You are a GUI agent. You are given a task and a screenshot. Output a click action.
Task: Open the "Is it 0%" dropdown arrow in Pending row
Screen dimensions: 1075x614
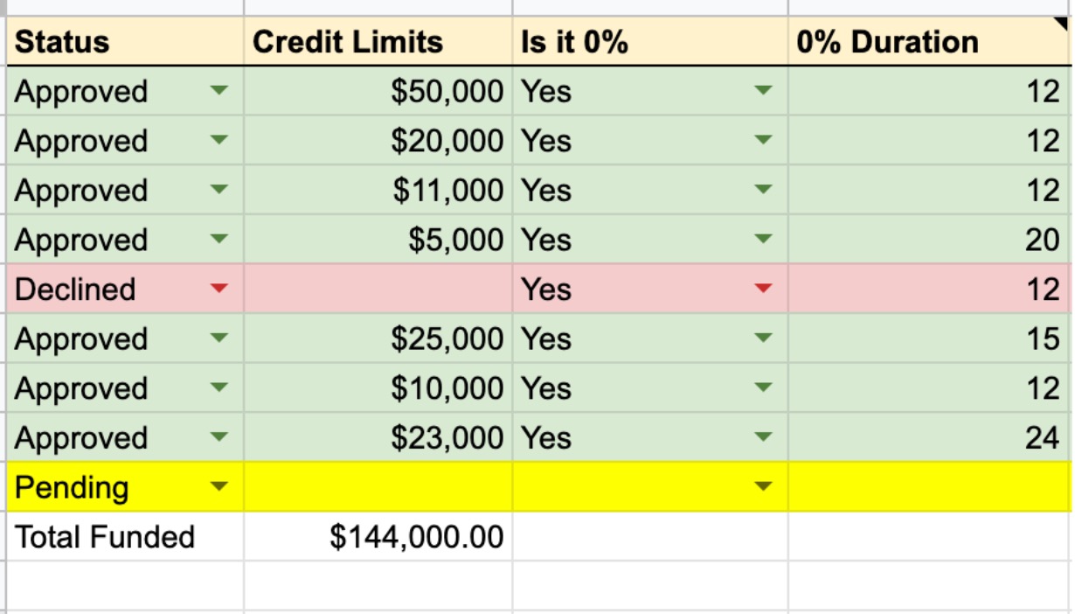click(x=764, y=487)
